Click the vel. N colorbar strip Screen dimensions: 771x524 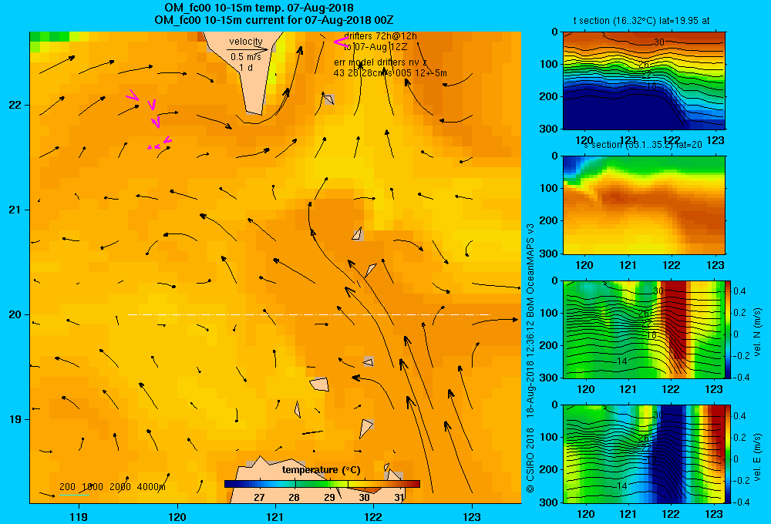click(728, 329)
